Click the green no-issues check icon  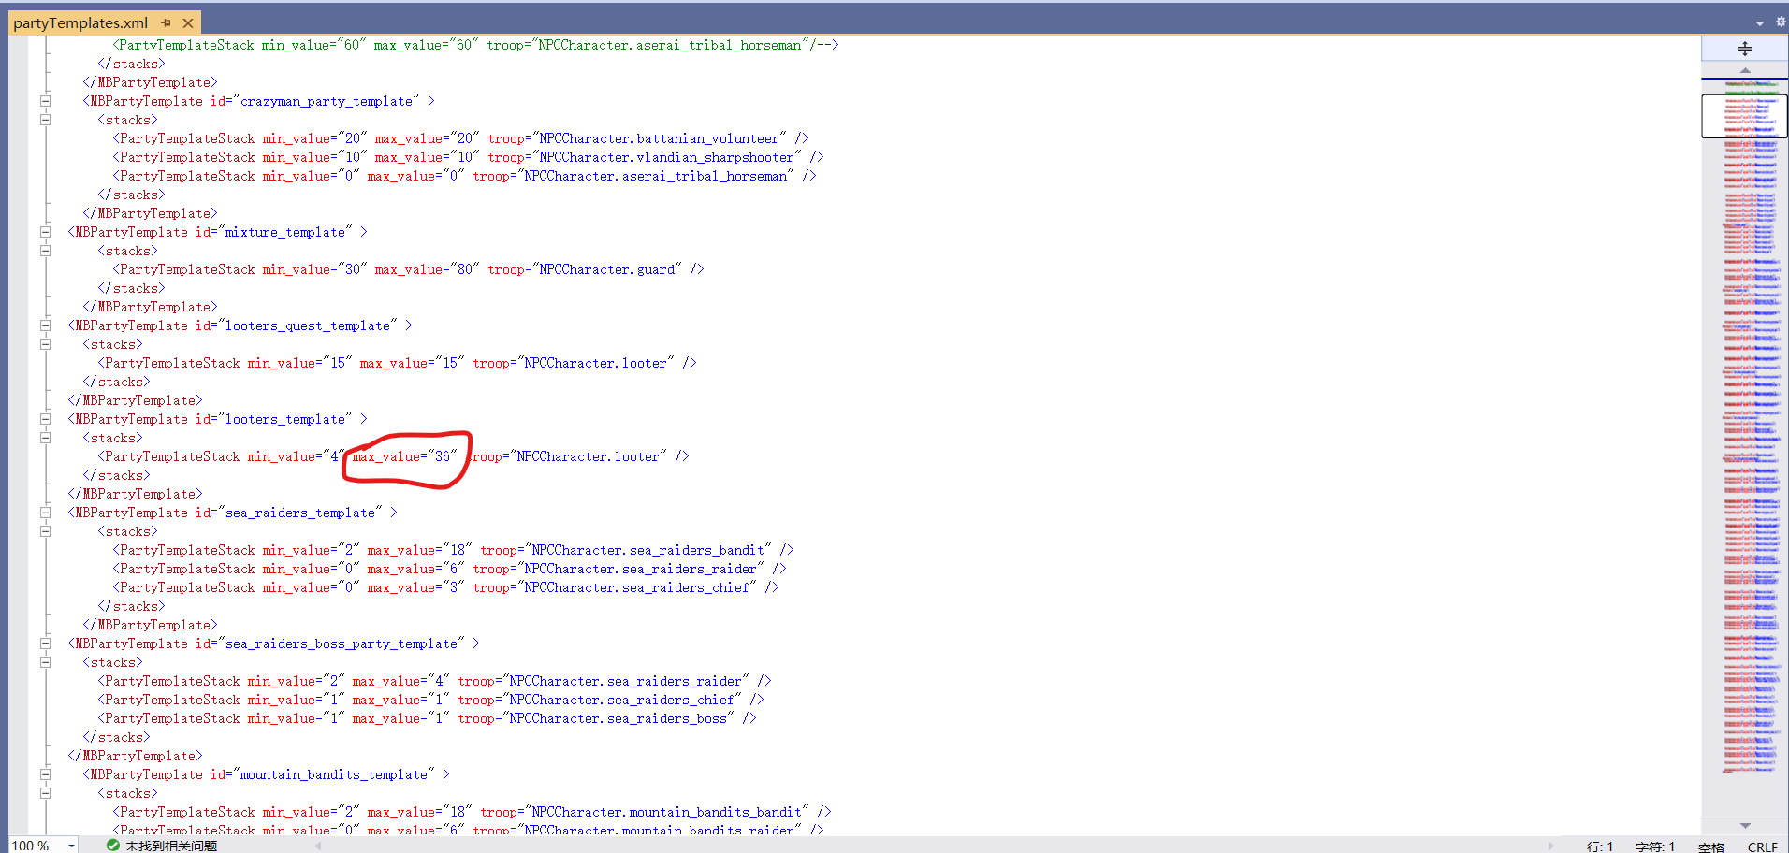[x=113, y=846]
